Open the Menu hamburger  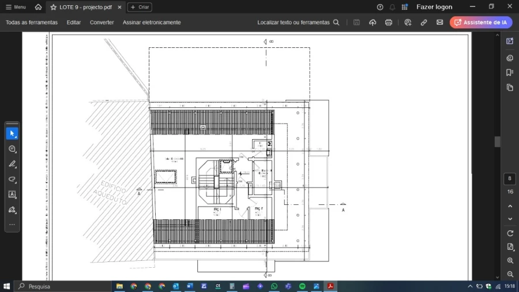coord(16,7)
